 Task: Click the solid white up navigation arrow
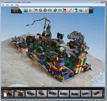pos(101,74)
